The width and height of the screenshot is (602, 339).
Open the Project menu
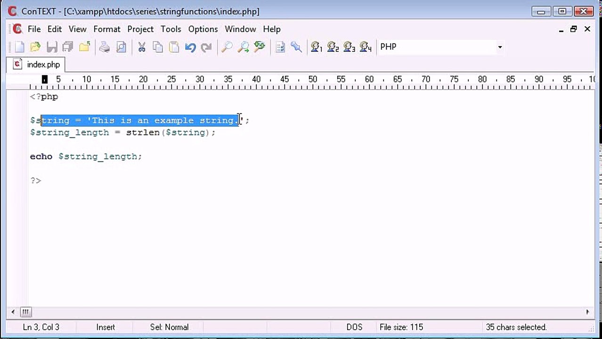point(140,29)
